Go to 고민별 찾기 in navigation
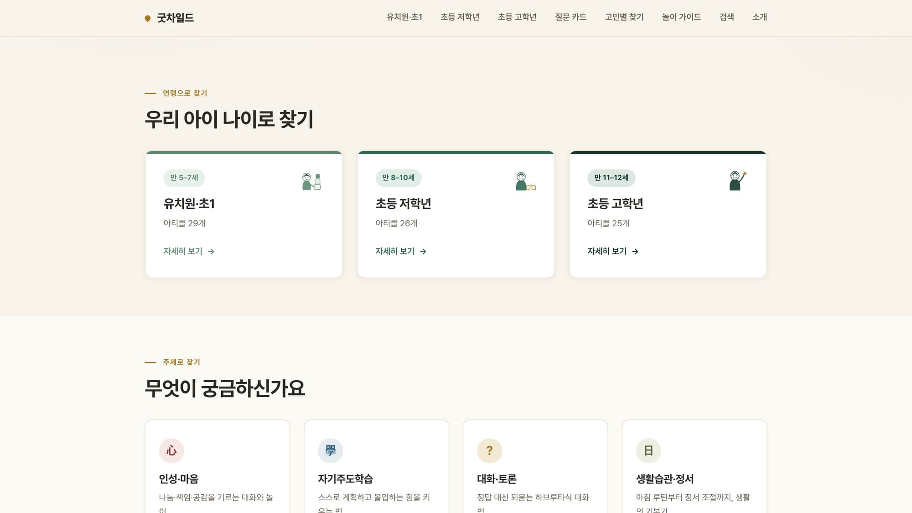Screen dimensions: 912x513 pos(624,17)
